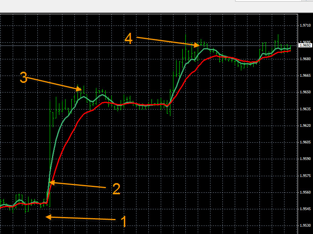
Task: Click the 1.9620 price scale label
Action: tap(305, 126)
